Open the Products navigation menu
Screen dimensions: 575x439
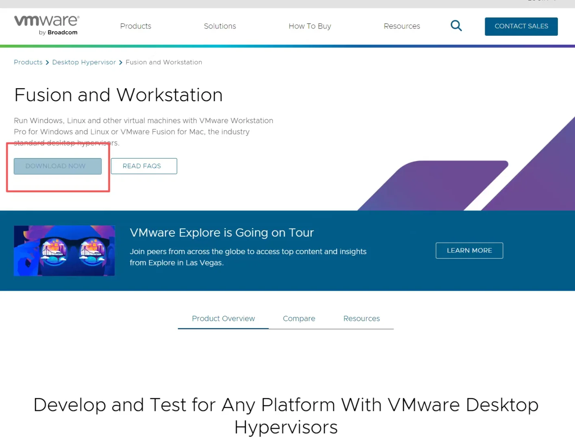[x=135, y=26]
